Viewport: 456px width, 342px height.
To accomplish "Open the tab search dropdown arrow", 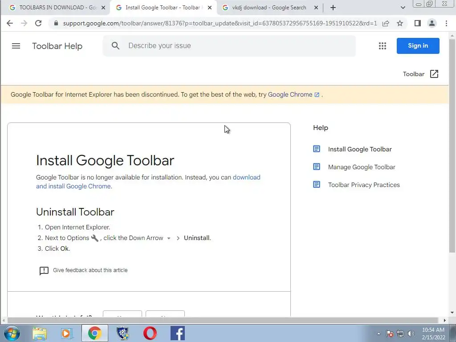I will click(403, 8).
